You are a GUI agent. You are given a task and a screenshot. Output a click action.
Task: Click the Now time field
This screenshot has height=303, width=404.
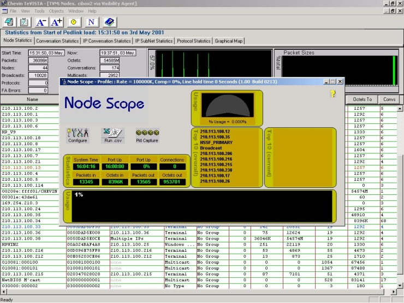[118, 53]
